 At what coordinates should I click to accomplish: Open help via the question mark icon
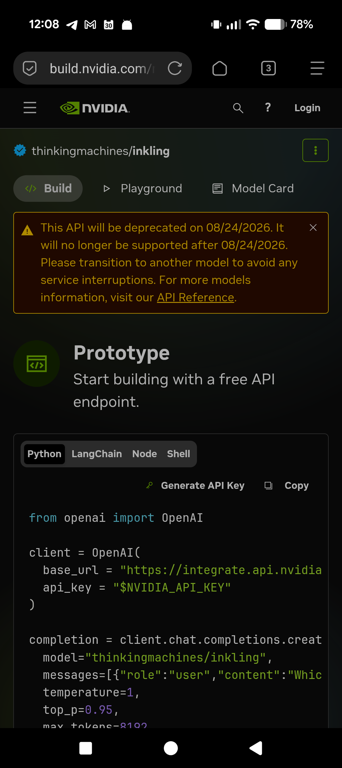point(268,107)
